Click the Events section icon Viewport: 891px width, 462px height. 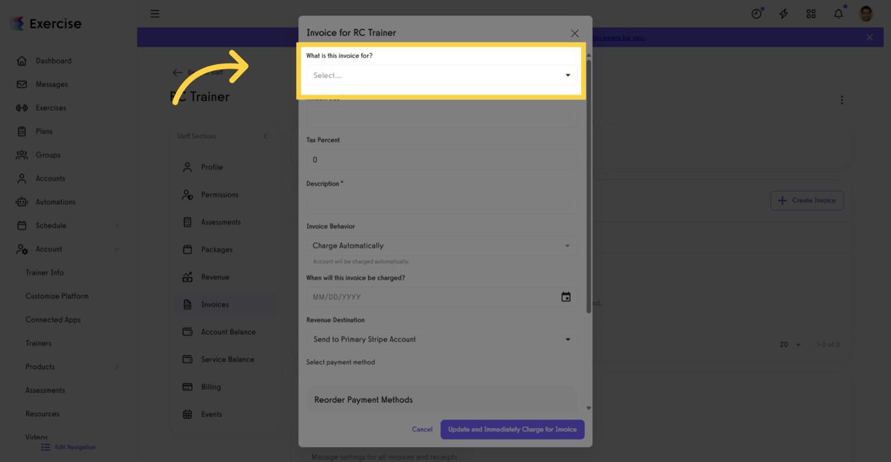pyautogui.click(x=187, y=414)
